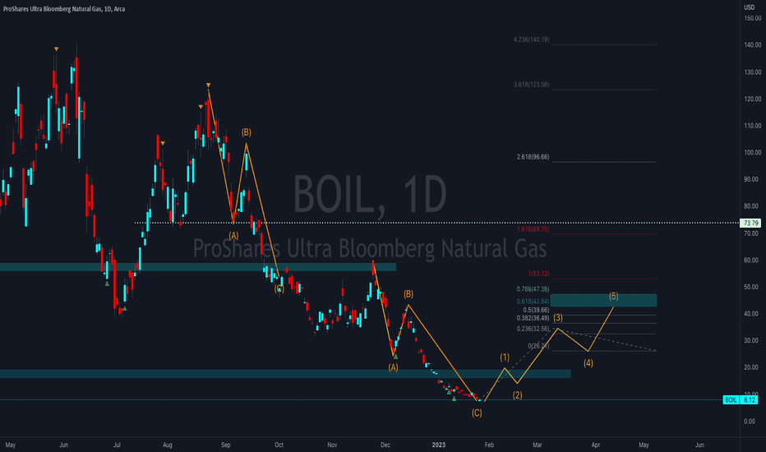Click the 40.00 price axis label
Screen dimensions: 766x452
click(x=751, y=314)
